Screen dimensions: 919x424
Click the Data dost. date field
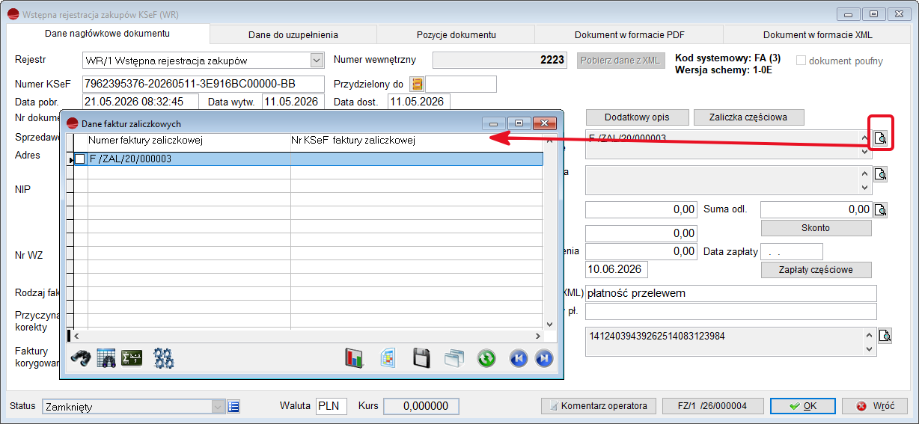click(419, 102)
